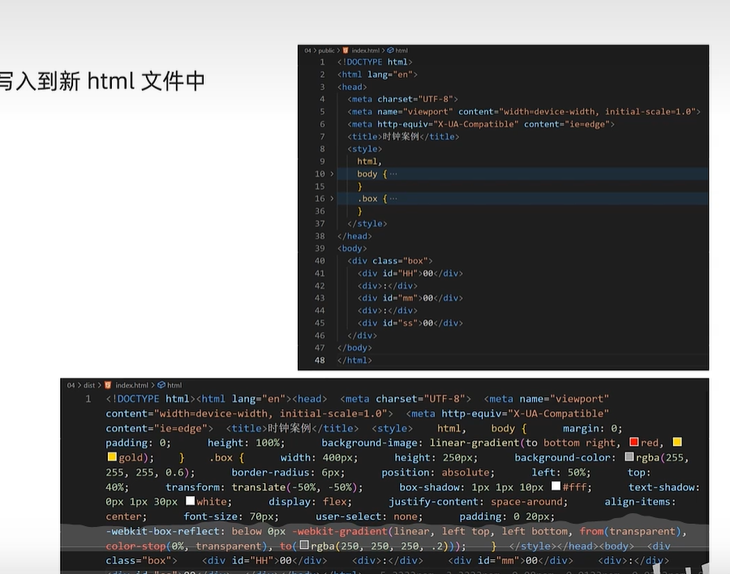Click the folded ellipsis after ".box {"
730x574 pixels.
(x=393, y=199)
